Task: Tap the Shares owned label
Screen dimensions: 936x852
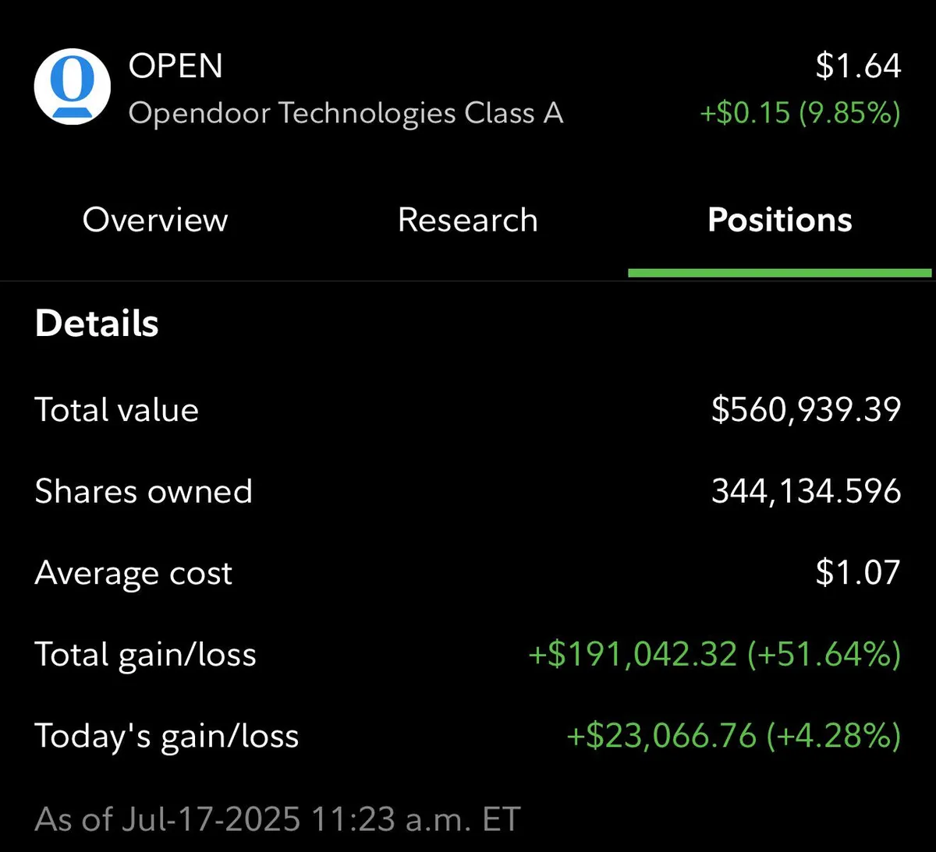Action: (144, 492)
